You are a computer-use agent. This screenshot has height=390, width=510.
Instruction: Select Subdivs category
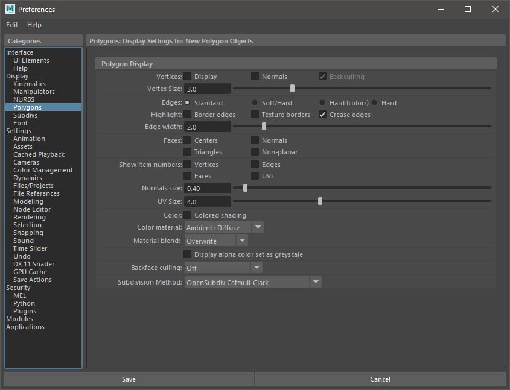[x=25, y=115]
